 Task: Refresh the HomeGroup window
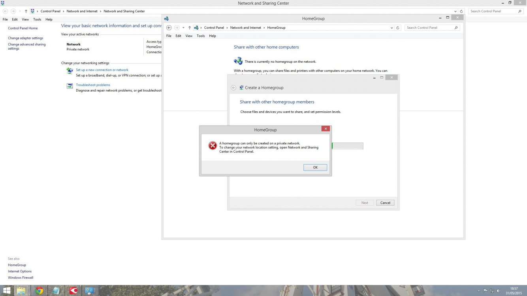[398, 28]
